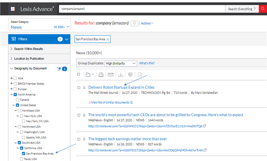Click View list of similar documents link
267x161 pixels.
[112, 102]
